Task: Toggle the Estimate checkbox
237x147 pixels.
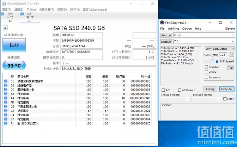Action: click(206, 77)
